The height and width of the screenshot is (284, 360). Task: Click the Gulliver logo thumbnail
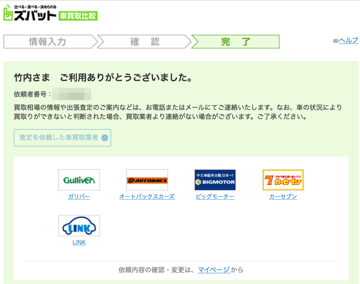pyautogui.click(x=79, y=180)
